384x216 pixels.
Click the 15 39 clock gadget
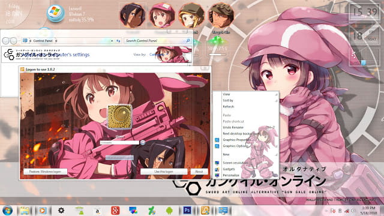[365, 12]
